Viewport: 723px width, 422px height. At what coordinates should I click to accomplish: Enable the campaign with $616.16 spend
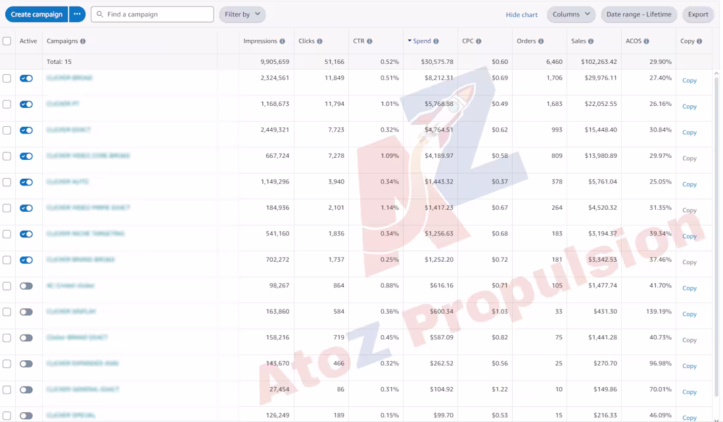pos(26,286)
